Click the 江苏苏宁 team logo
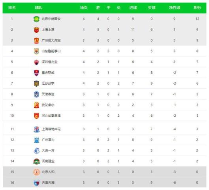Viewport: 209px width, 190px height. tap(36, 84)
